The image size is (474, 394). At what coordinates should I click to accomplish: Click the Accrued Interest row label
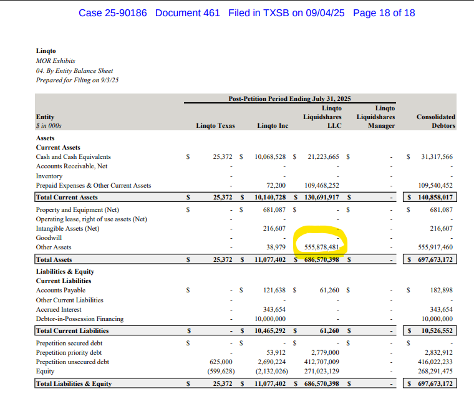pos(59,309)
